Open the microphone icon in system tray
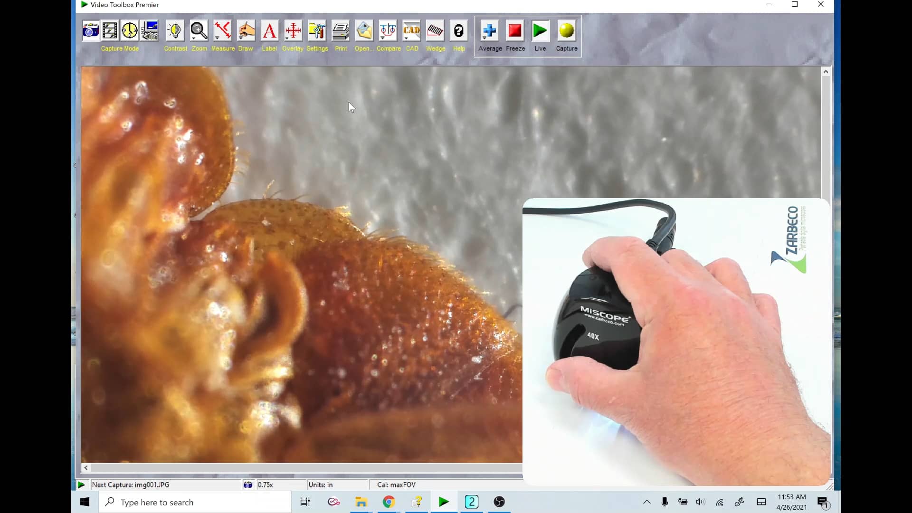912x513 pixels. (x=665, y=502)
